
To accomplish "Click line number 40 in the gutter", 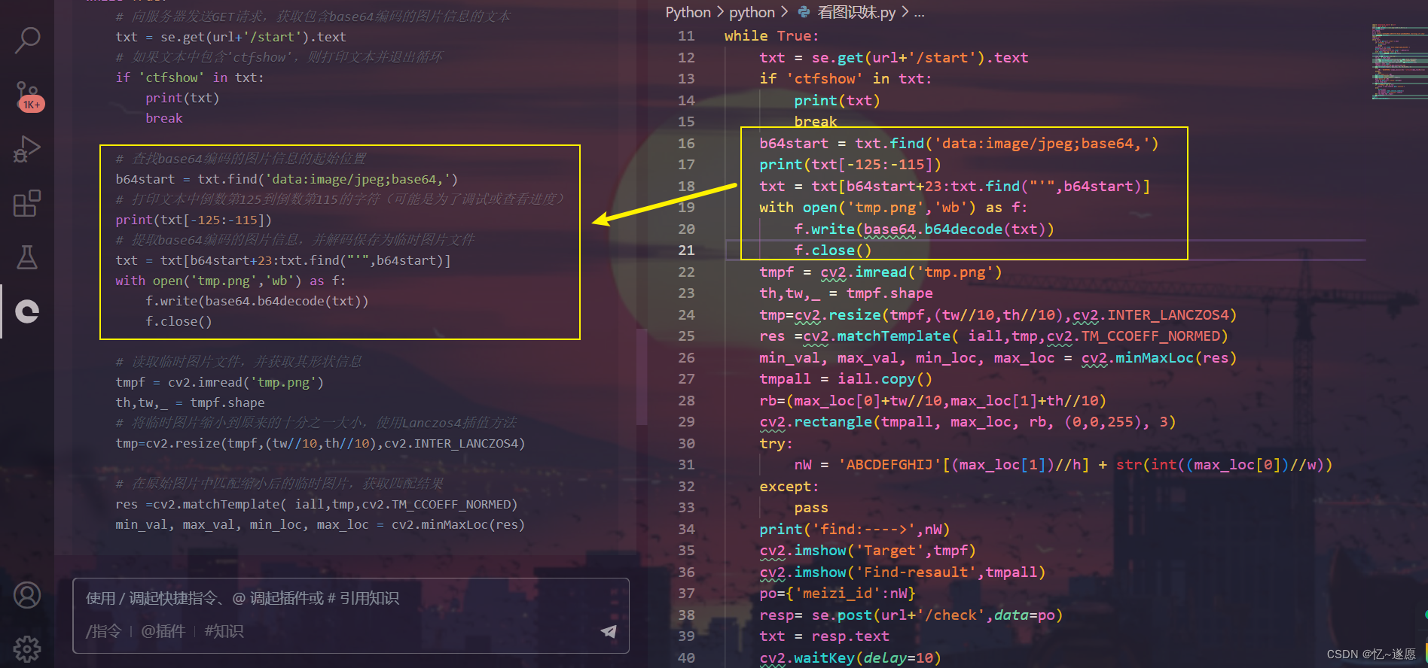I will coord(686,657).
